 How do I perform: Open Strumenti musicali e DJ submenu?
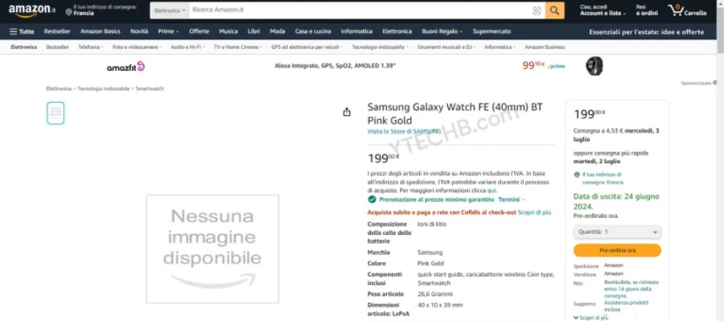[x=446, y=47]
